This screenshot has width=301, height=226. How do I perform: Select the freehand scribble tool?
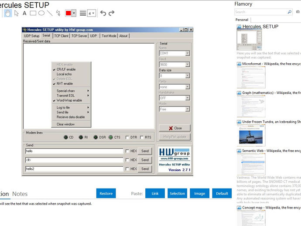click(x=58, y=13)
